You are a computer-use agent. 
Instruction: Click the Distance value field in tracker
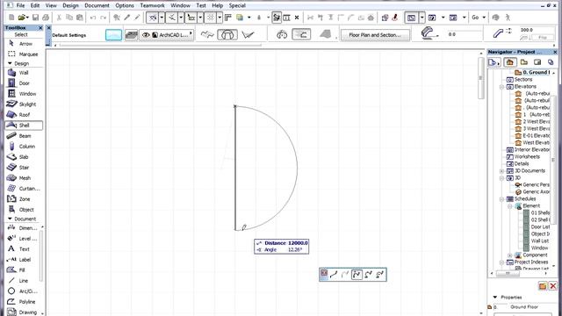coord(298,243)
